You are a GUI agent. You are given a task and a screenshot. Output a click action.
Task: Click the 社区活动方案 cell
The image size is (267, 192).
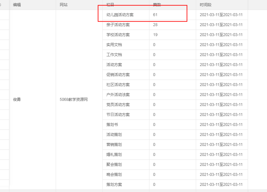tap(118, 85)
